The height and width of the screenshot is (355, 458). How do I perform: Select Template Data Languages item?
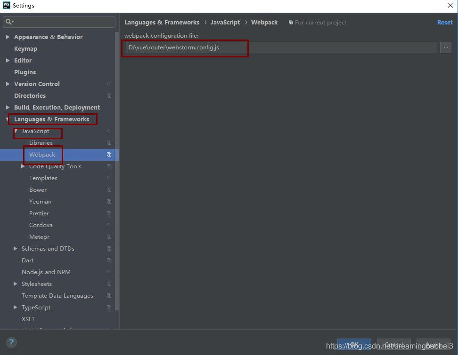57,296
